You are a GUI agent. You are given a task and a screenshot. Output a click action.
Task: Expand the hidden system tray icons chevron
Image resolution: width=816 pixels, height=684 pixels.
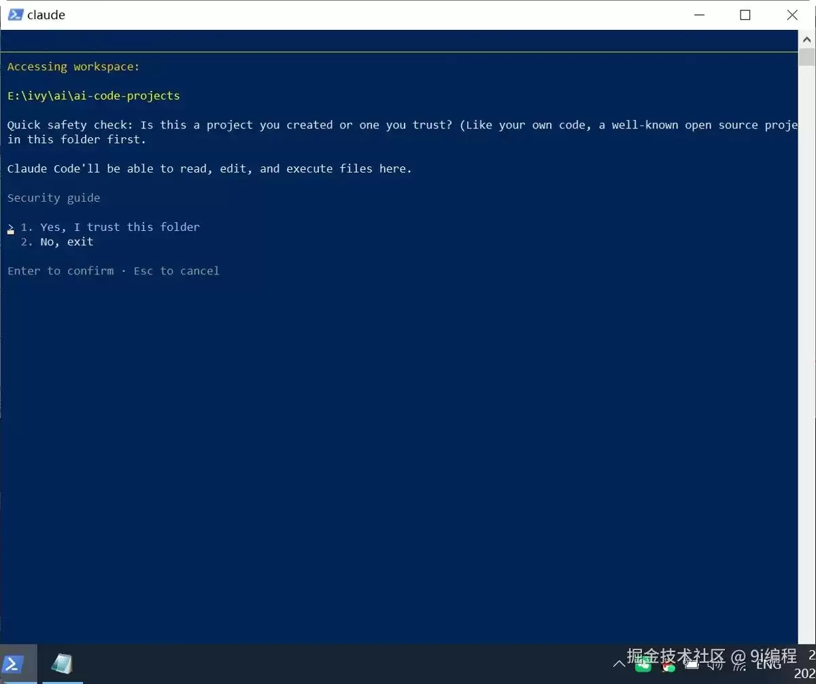[619, 664]
